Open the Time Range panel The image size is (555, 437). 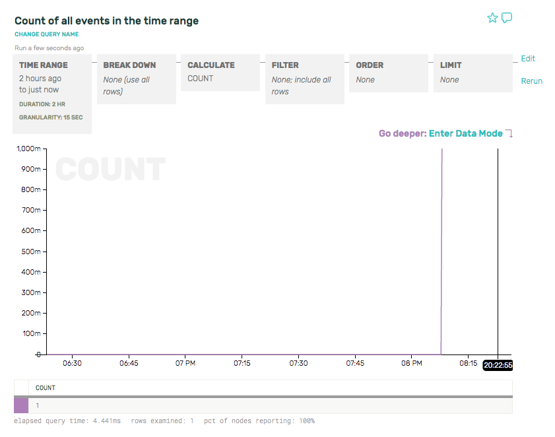[x=53, y=94]
